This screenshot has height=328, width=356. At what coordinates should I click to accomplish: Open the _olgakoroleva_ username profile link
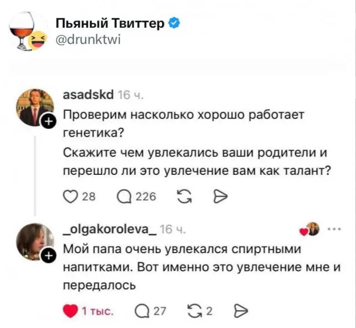[110, 229]
